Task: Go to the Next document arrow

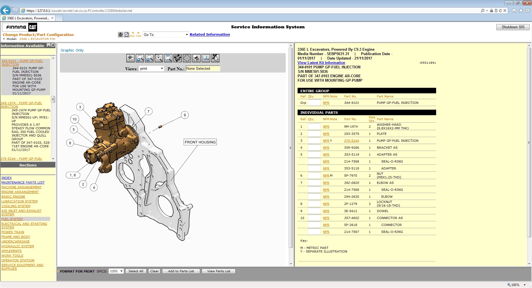Action: tap(139, 34)
